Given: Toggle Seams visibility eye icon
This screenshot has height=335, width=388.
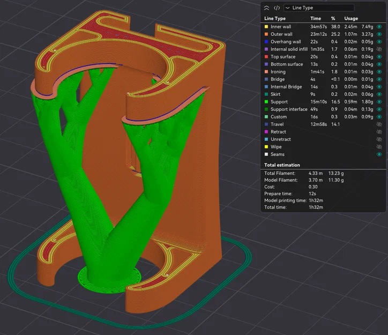Looking at the screenshot, I should (379, 154).
